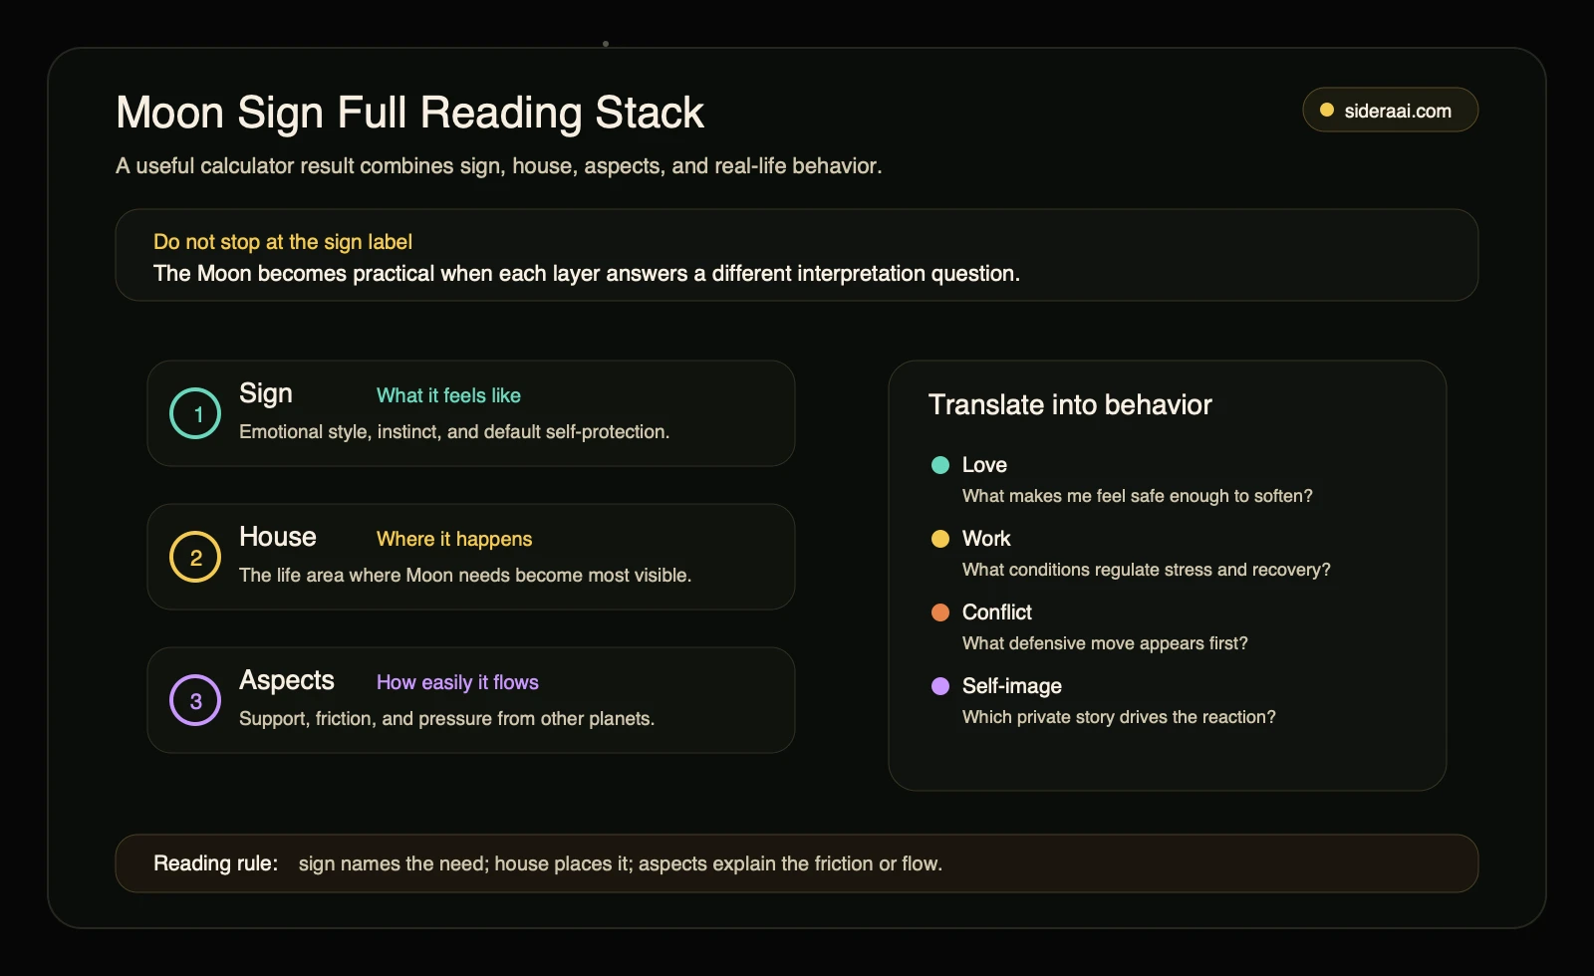The image size is (1594, 976).
Task: Click the Work item label
Action: pyautogui.click(x=986, y=539)
